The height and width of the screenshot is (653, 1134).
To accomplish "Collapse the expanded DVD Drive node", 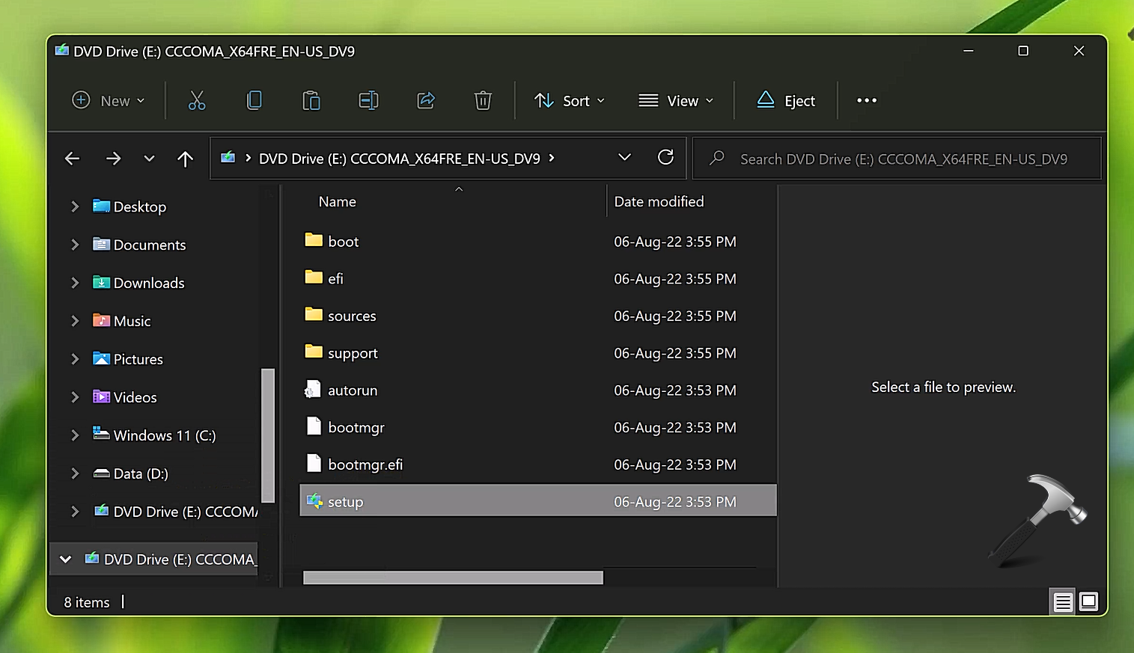I will tap(66, 560).
